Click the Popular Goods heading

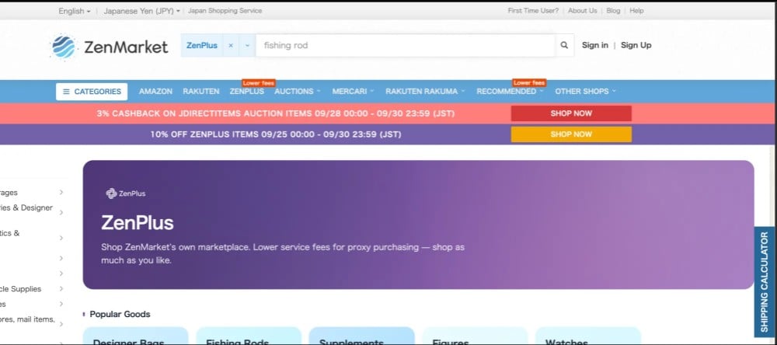[120, 314]
